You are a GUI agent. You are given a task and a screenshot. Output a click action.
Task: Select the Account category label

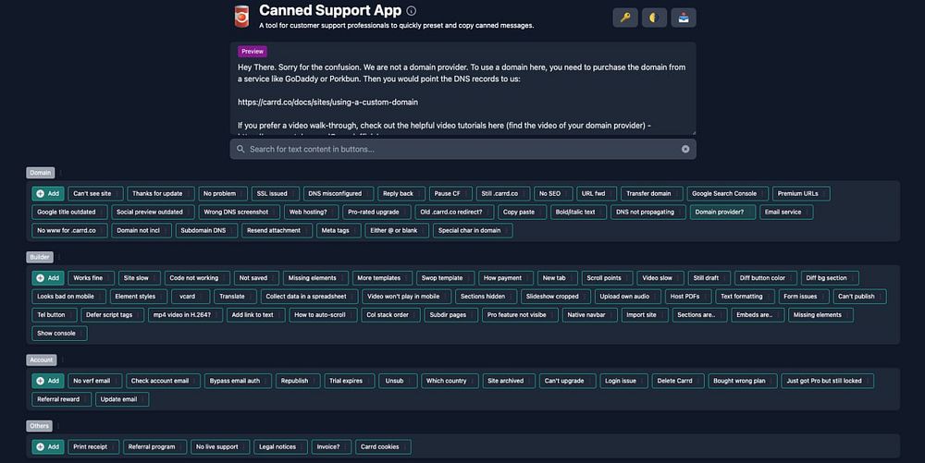pos(42,359)
